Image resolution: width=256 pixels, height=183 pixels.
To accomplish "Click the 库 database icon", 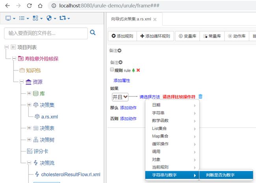I will pyautogui.click(x=35, y=93).
